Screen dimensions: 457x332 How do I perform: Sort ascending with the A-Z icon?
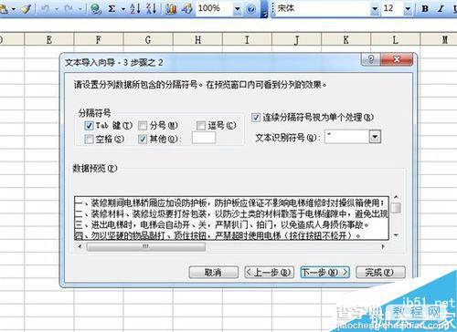[135, 8]
